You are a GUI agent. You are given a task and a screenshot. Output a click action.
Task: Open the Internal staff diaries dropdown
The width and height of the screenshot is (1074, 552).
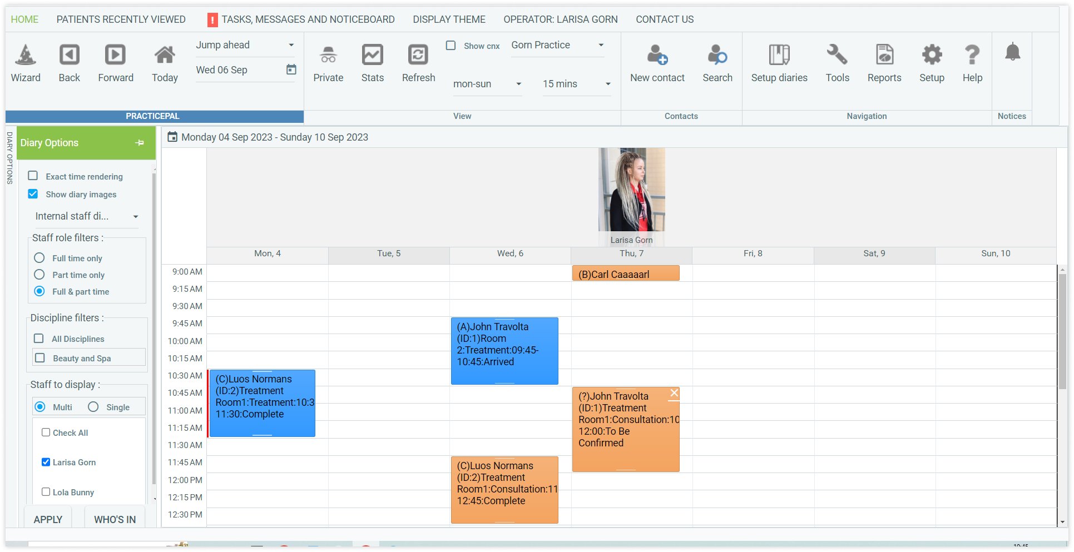87,216
